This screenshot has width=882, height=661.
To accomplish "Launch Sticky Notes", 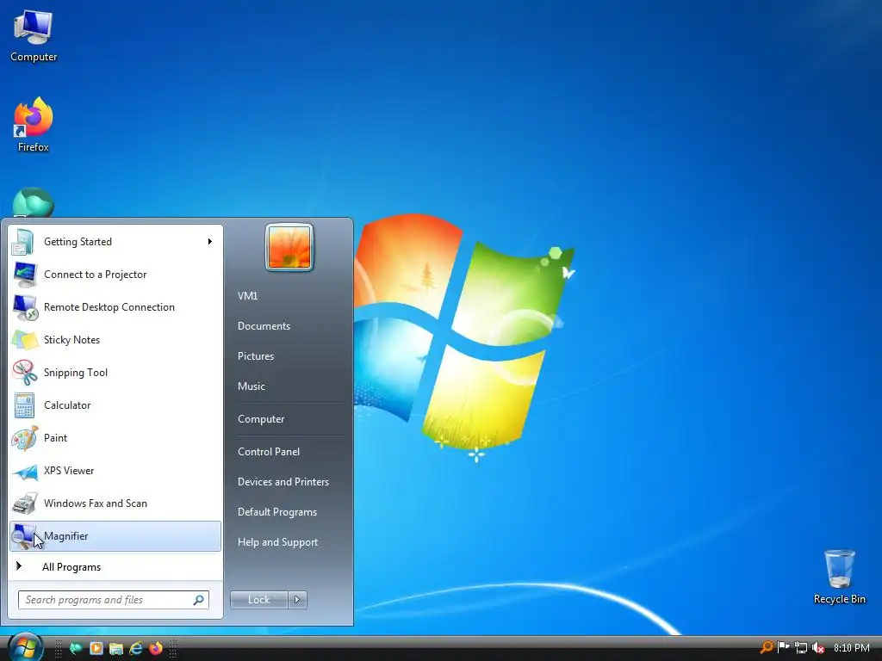I will [x=115, y=339].
